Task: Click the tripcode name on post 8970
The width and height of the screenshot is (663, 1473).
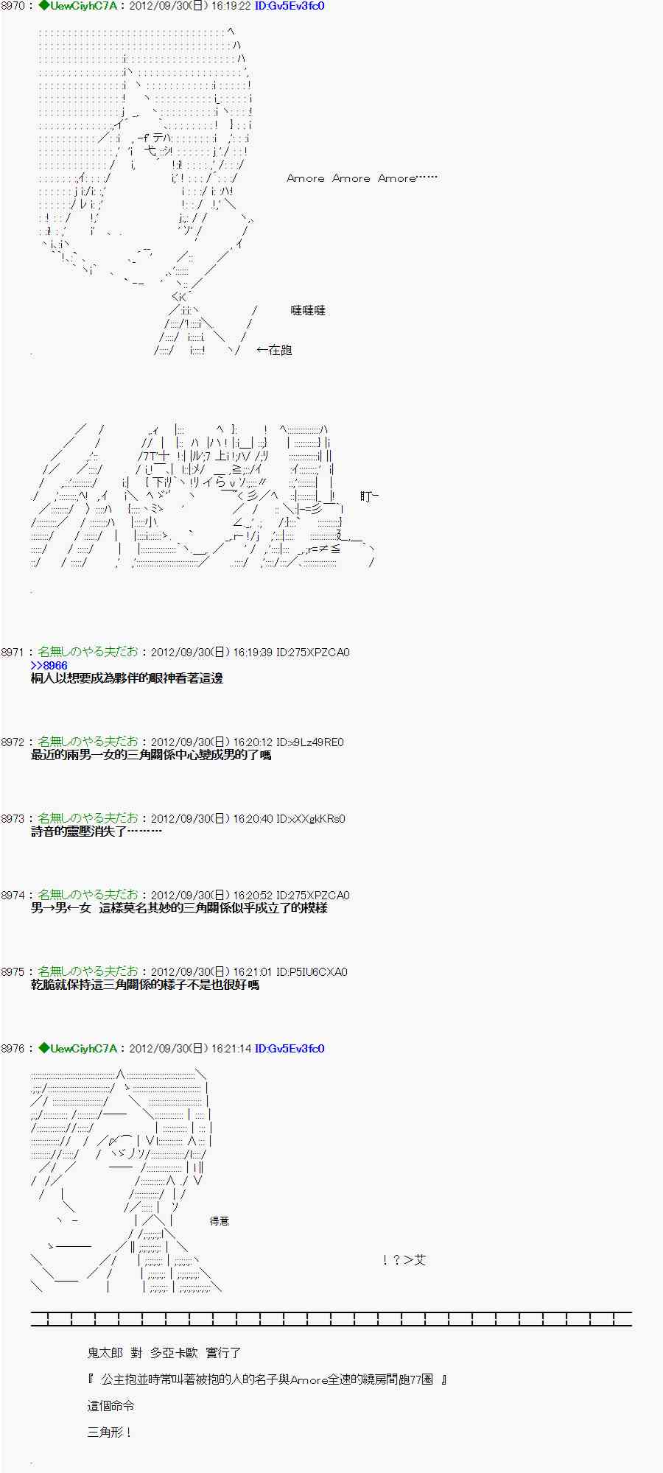Action: (77, 6)
